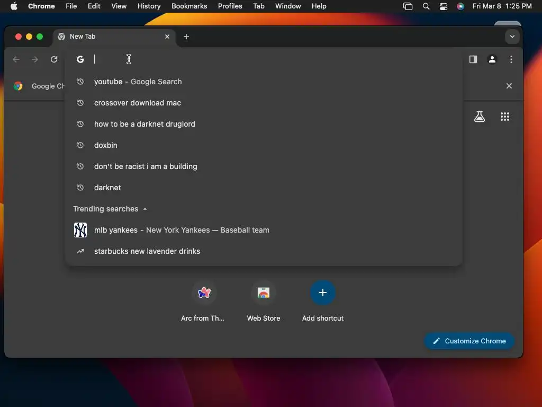Open the Help menu
The image size is (542, 407).
319,6
